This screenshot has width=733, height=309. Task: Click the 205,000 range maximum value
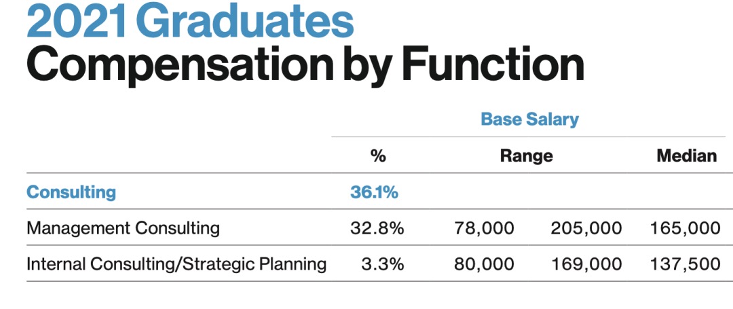click(586, 228)
